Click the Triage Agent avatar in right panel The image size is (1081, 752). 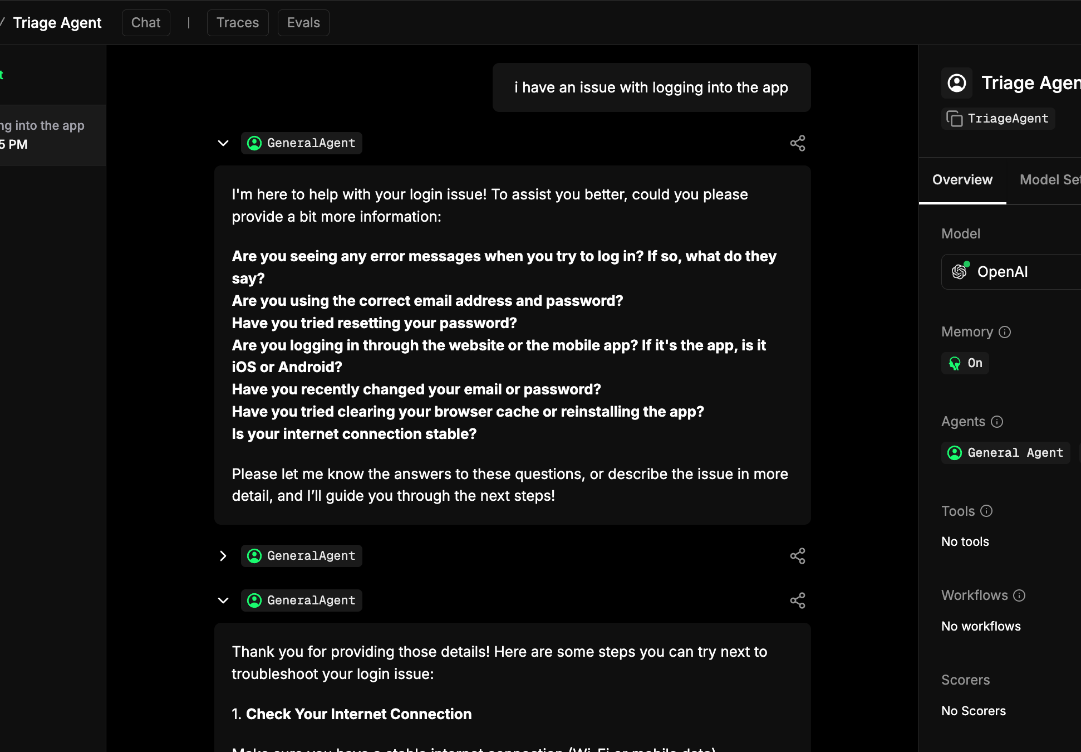click(x=956, y=82)
